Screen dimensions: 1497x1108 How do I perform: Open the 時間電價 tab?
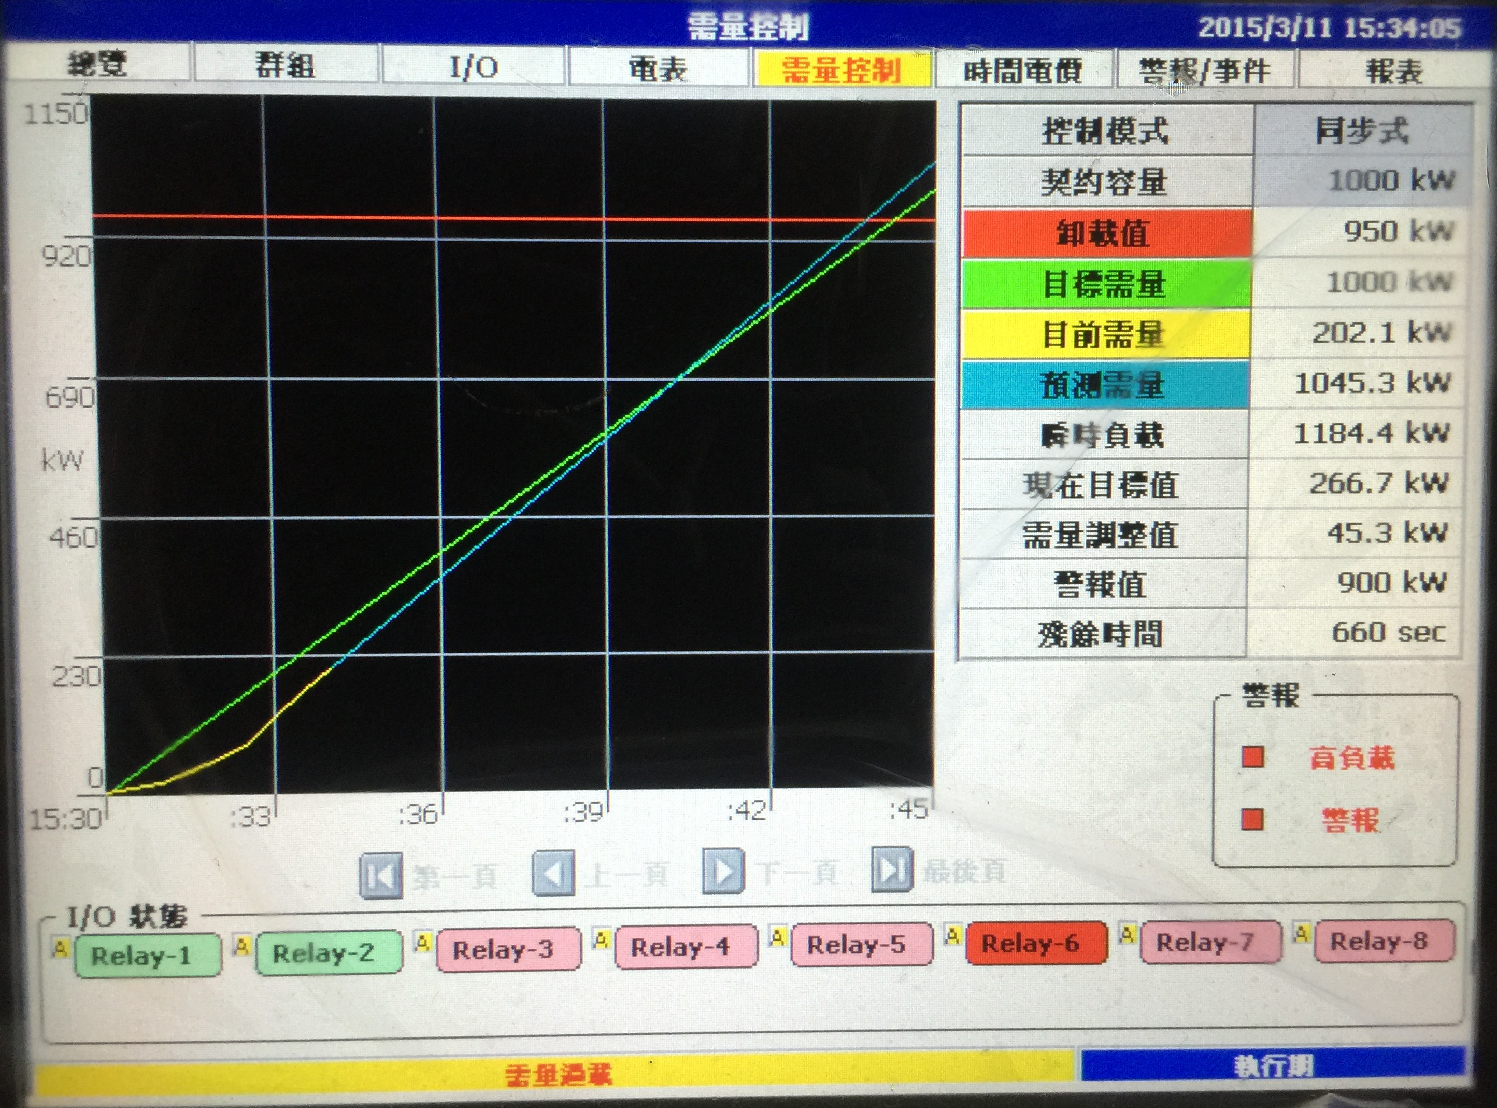tap(1023, 71)
